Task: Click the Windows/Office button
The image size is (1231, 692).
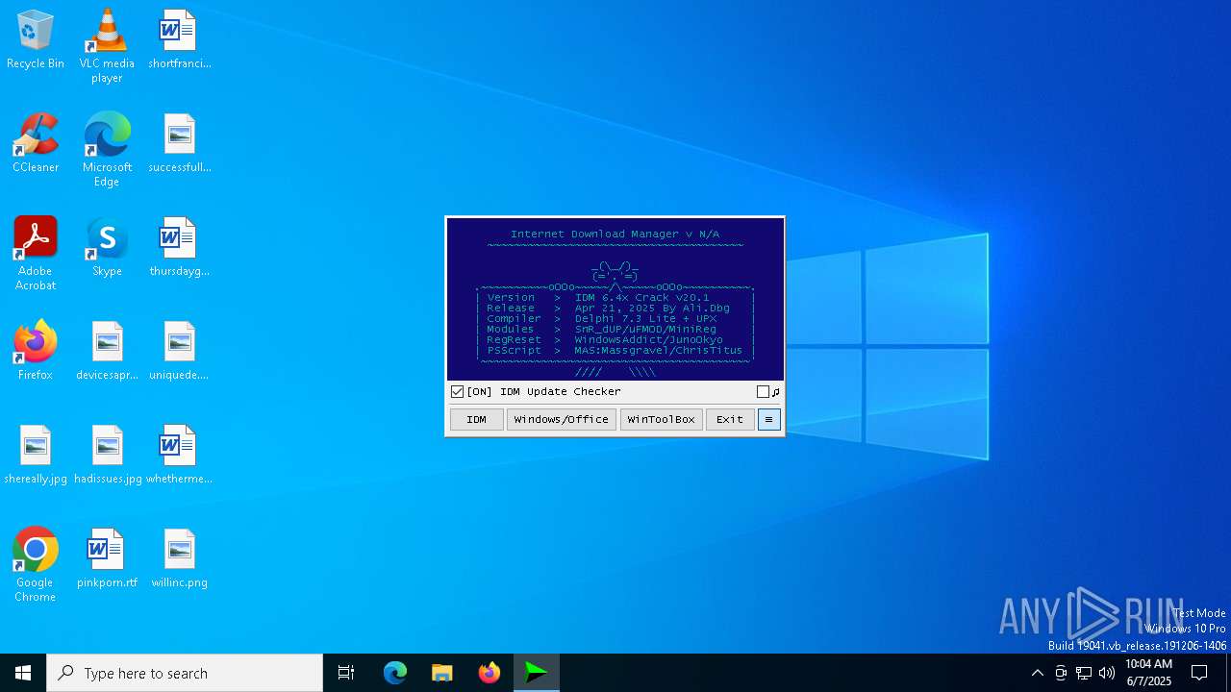Action: pyautogui.click(x=562, y=419)
